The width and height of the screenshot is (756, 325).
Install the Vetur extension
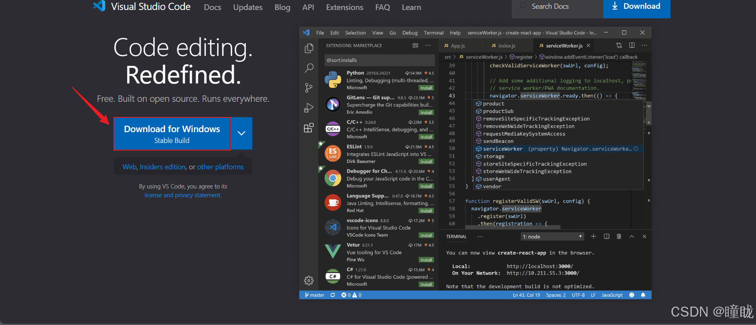coord(426,260)
